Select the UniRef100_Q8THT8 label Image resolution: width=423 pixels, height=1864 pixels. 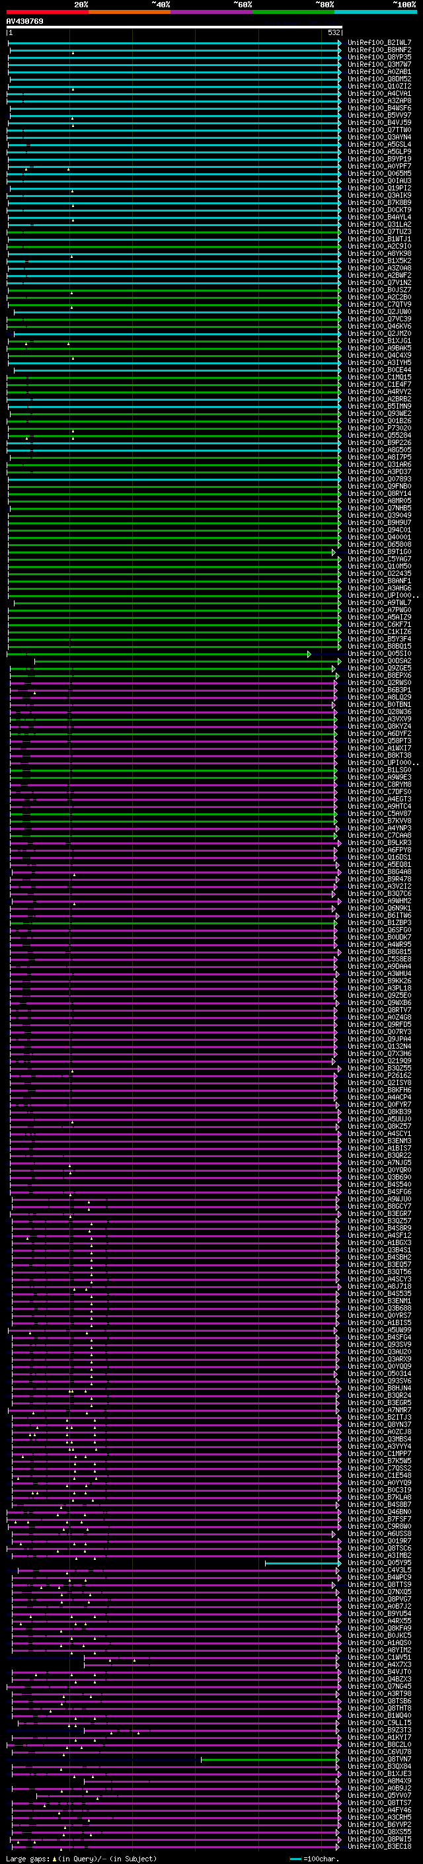coord(379,1708)
